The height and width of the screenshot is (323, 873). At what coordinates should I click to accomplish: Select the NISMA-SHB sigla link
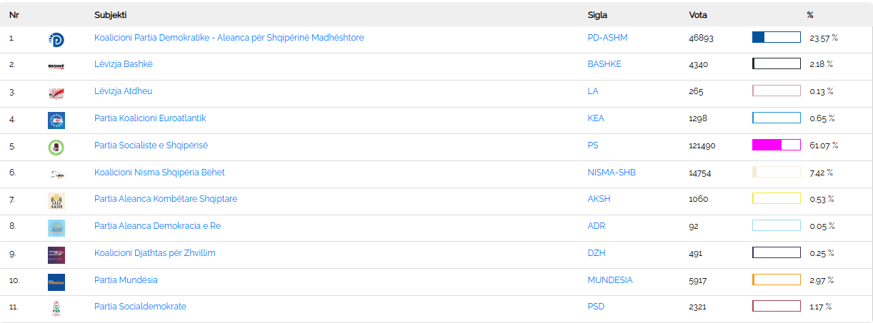pos(612,172)
